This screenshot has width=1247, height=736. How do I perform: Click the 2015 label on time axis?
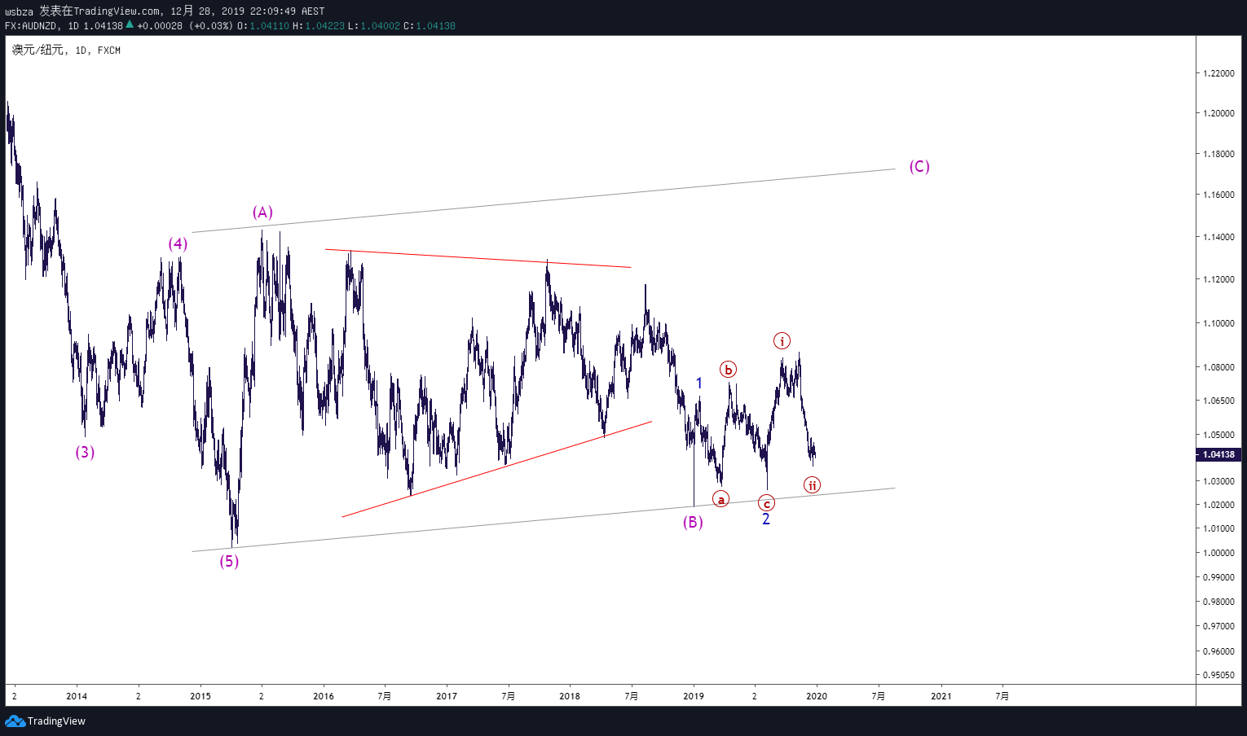coord(200,696)
